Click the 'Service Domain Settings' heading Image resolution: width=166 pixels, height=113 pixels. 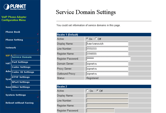point(86,12)
